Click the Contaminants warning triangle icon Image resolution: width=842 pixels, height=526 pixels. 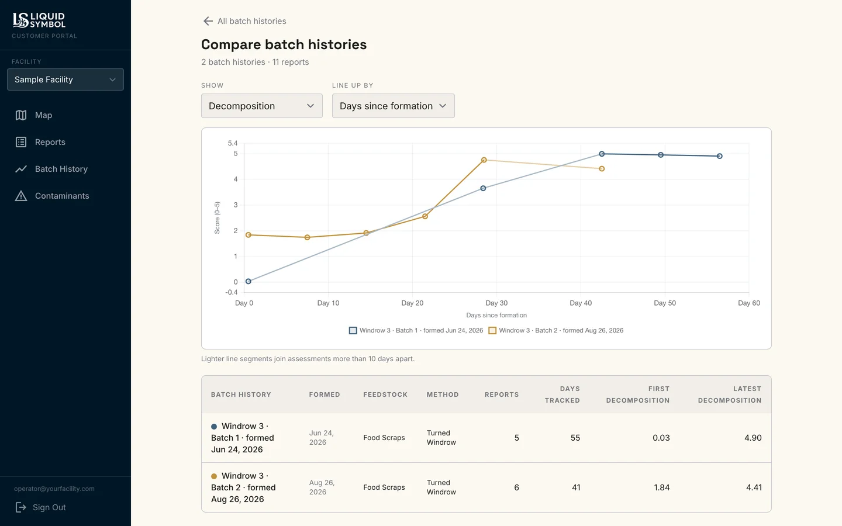click(x=21, y=196)
